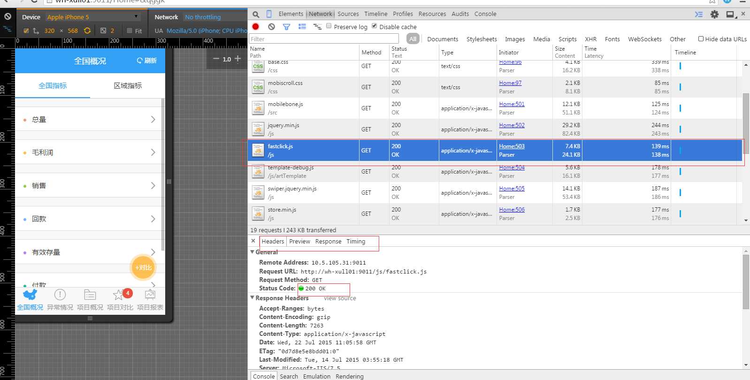Close the request details pane X
This screenshot has height=380, width=750.
tap(253, 241)
